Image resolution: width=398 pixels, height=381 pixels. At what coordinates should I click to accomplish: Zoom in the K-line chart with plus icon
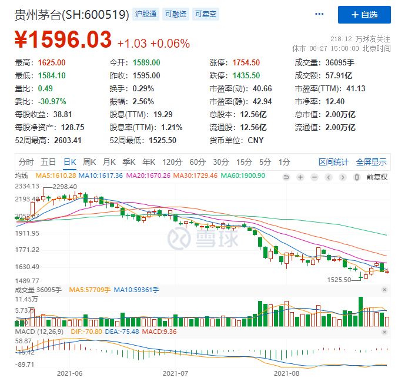click(300, 177)
